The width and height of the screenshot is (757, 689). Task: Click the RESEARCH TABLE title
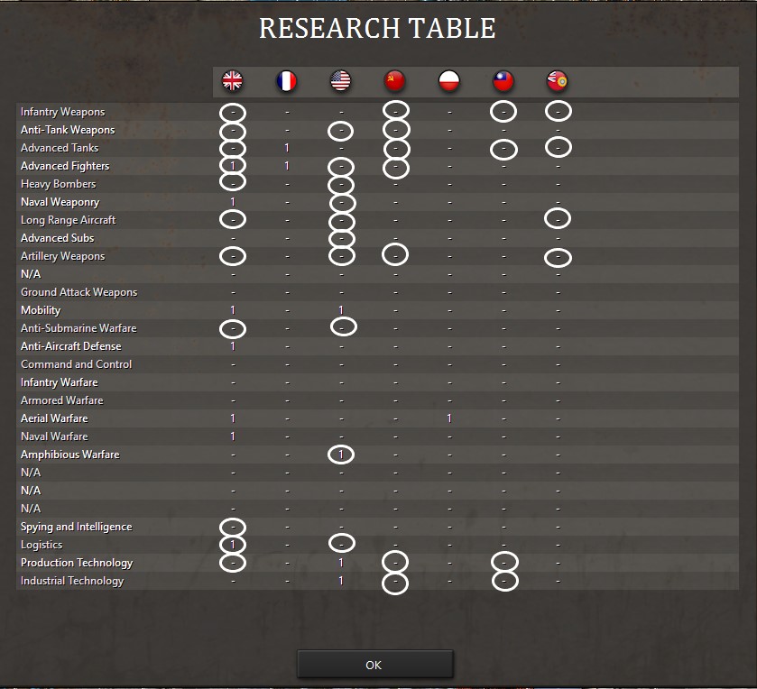(377, 28)
